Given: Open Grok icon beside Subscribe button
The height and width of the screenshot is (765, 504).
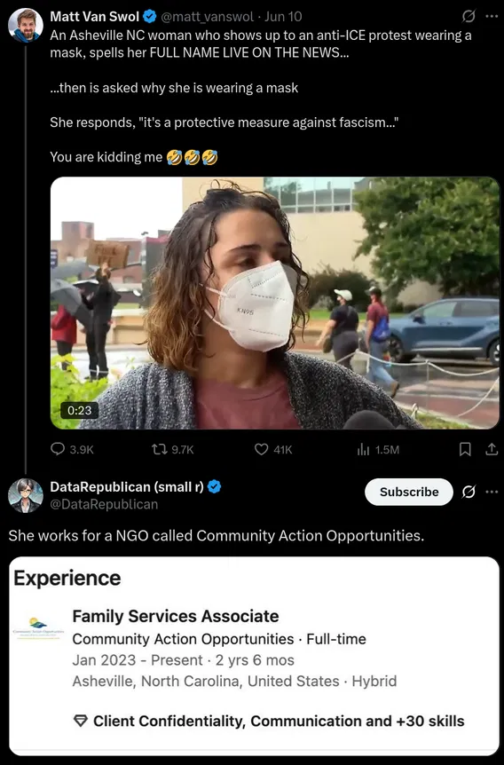Looking at the screenshot, I should pos(469,492).
